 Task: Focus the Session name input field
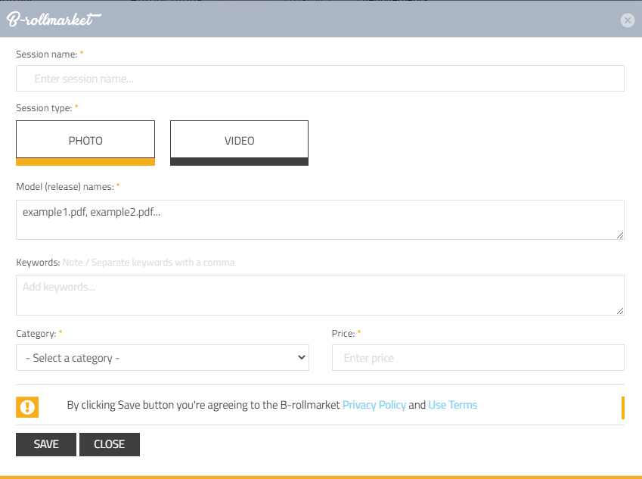pos(320,79)
